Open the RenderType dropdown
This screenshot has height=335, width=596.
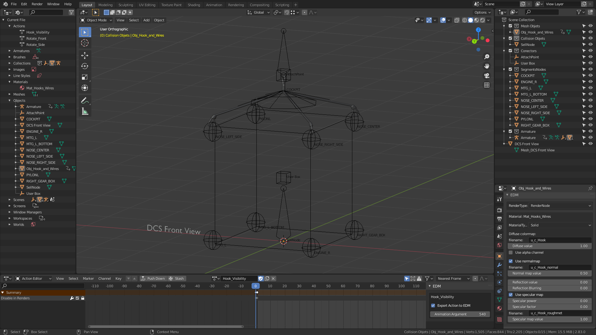coord(560,206)
